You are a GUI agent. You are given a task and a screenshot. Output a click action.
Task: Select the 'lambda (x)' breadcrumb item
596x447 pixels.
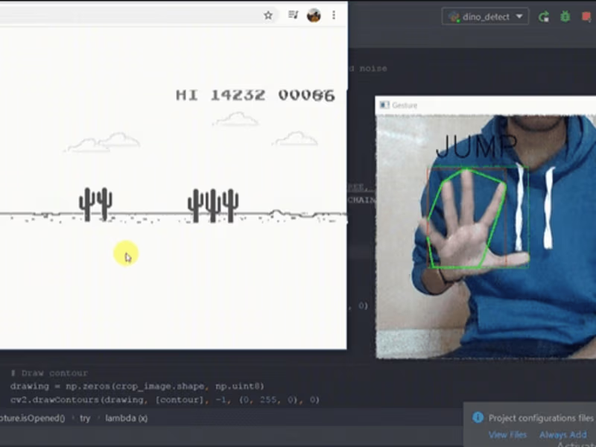tap(126, 418)
